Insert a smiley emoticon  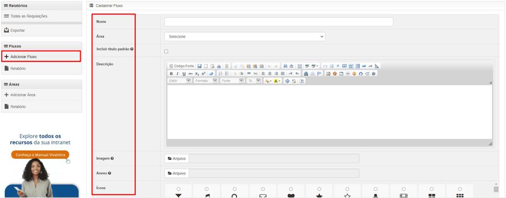coord(355,74)
